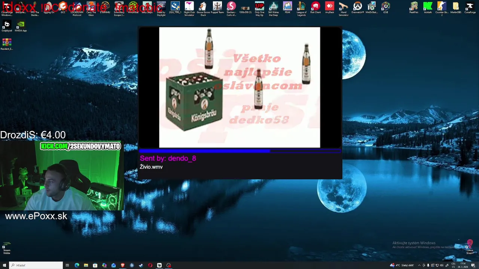Viewport: 479px width, 269px height.
Task: Click www.ePoxx.sk link text
Action: pyautogui.click(x=36, y=216)
